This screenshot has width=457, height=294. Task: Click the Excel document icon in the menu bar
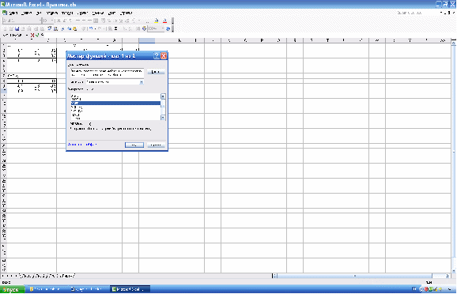pos(5,13)
